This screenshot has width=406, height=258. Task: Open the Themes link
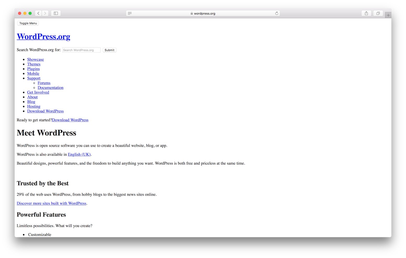click(x=34, y=64)
